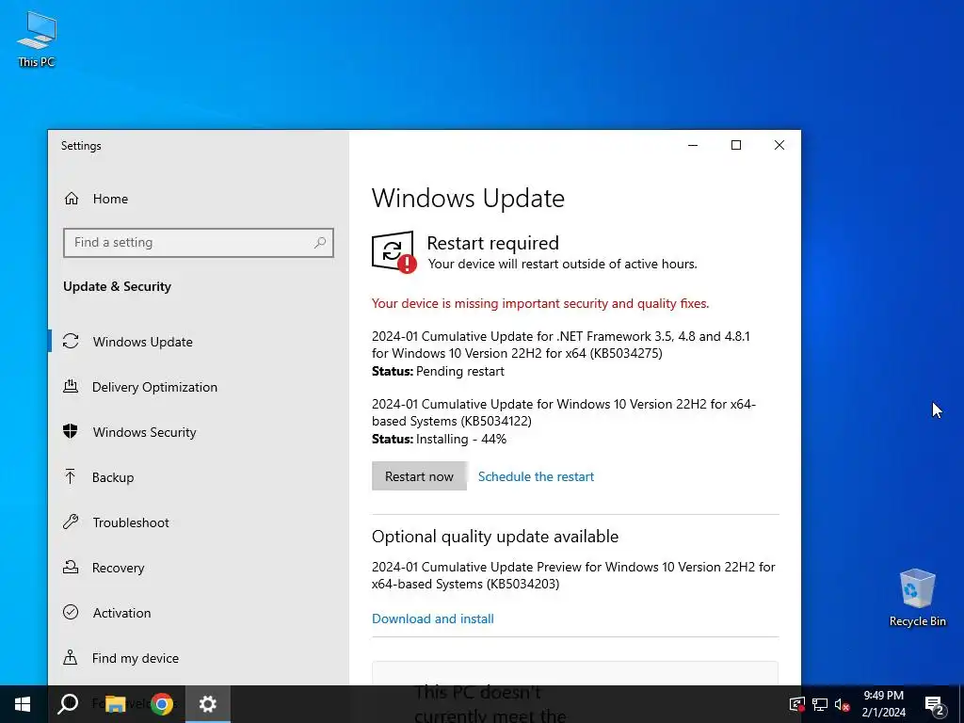Screen dimensions: 964x723
Task: Click Download and install link
Action: point(433,619)
